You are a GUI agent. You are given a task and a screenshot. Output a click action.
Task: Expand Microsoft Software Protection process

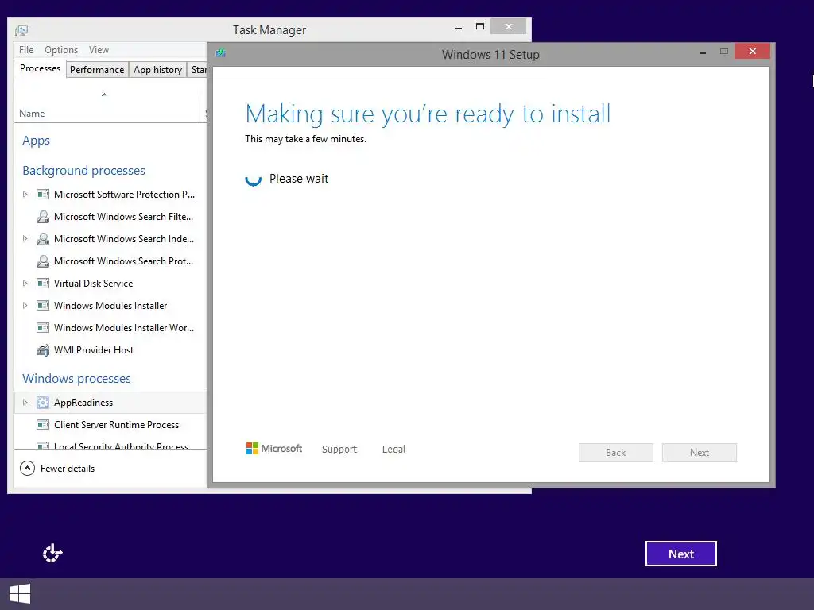[25, 195]
